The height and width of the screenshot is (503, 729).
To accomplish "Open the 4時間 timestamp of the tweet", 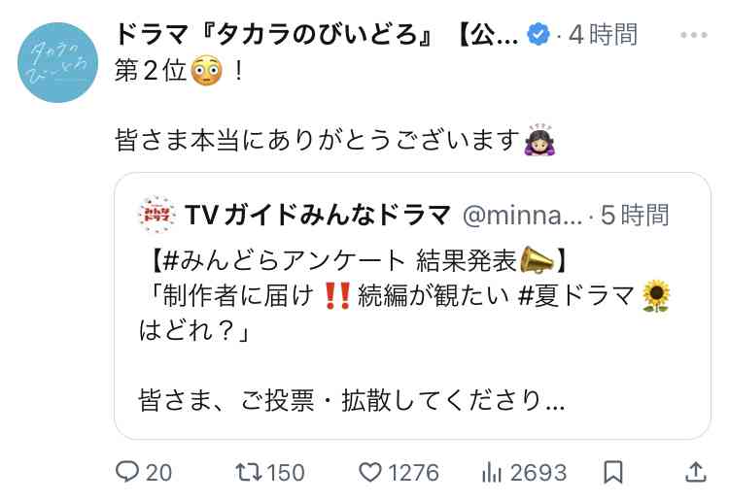I will 603,35.
